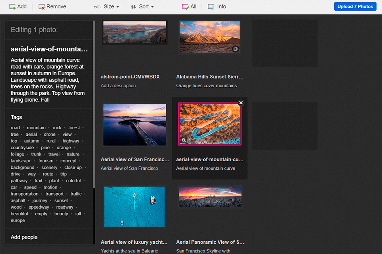Click the 'sunset' tag
This screenshot has height=254, width=382.
coord(61,200)
